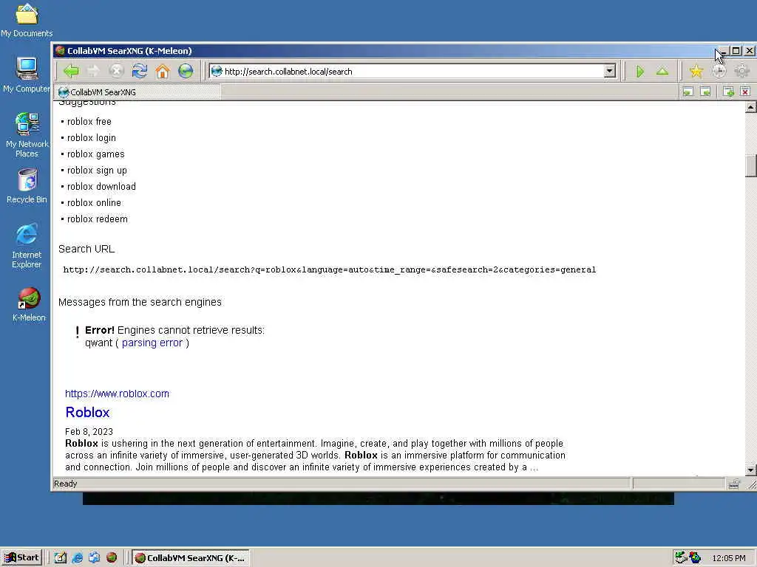Select the 'roblox sign up' suggestion
The height and width of the screenshot is (567, 757).
pos(97,171)
